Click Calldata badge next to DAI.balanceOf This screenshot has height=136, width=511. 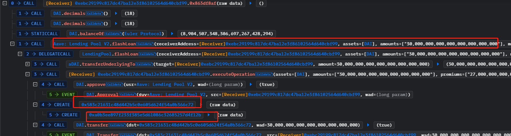[113, 34]
